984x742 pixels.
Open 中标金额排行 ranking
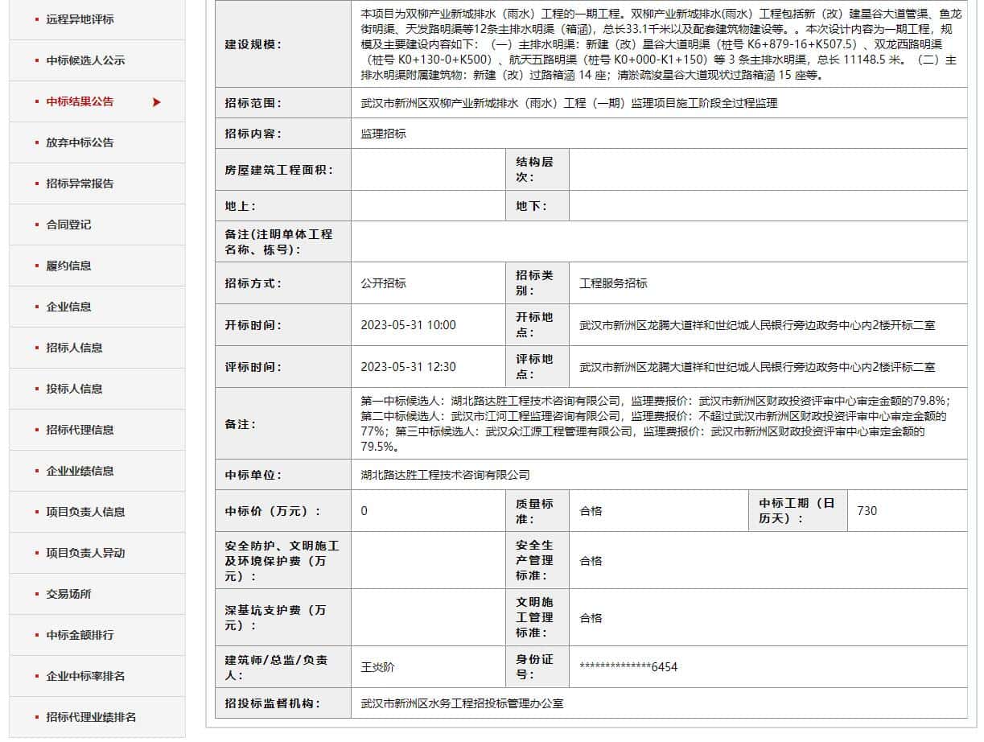pyautogui.click(x=80, y=635)
